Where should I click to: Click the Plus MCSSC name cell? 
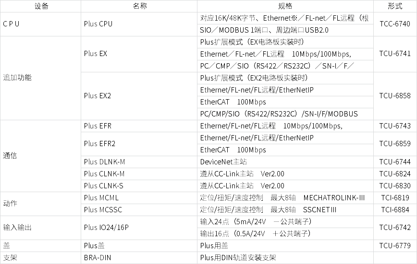point(103,210)
